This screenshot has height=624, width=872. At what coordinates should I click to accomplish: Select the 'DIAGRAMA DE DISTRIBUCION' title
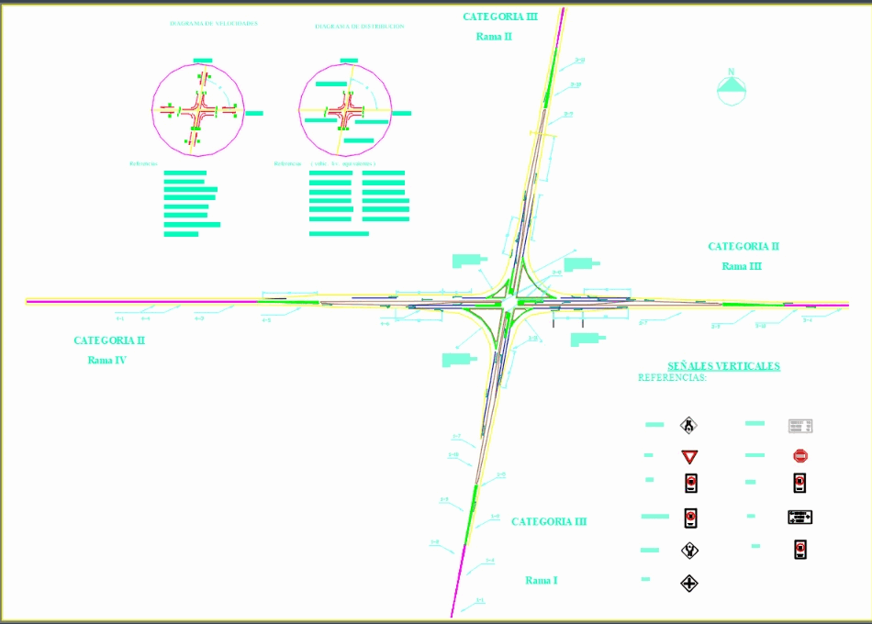(360, 26)
